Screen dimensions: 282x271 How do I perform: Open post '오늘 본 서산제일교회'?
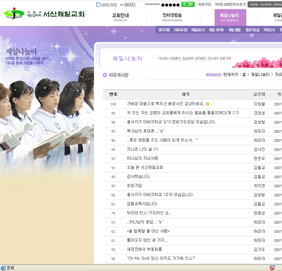[145, 167]
